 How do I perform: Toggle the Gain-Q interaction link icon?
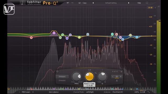pyautogui.click(x=96, y=73)
